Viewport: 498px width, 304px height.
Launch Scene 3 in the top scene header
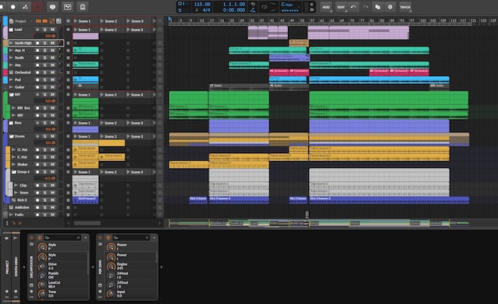[128, 21]
